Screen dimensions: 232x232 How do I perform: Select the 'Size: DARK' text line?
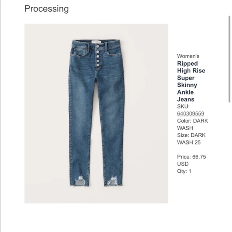[x=191, y=135]
